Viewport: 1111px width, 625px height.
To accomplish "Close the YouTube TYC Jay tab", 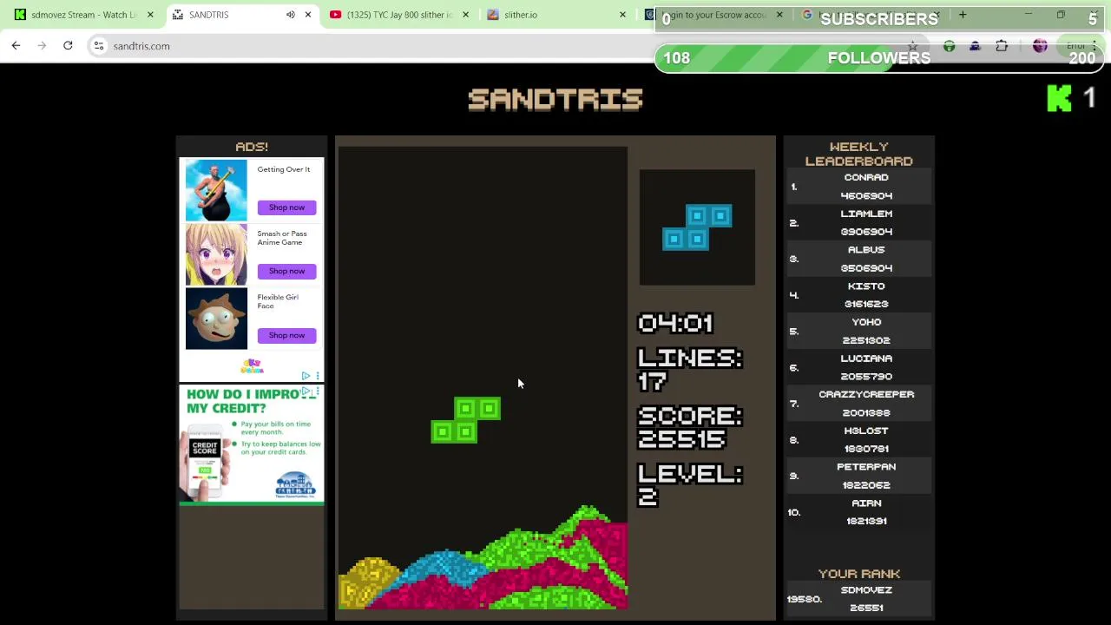I will tap(465, 15).
